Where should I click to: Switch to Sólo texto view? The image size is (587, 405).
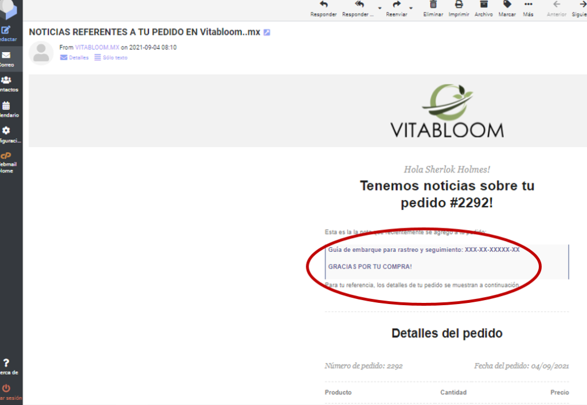[111, 57]
